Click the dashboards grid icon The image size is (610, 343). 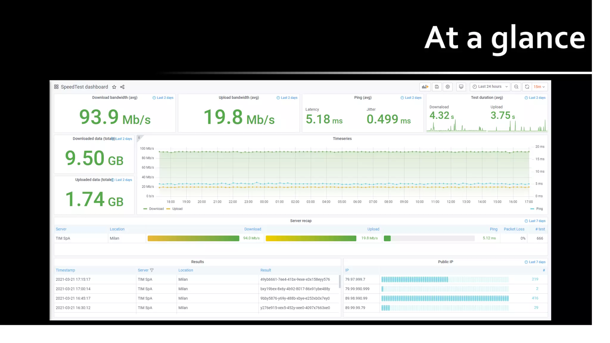point(56,87)
